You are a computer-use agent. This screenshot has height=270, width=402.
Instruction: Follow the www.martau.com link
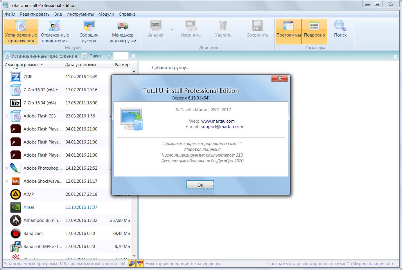click(x=218, y=121)
